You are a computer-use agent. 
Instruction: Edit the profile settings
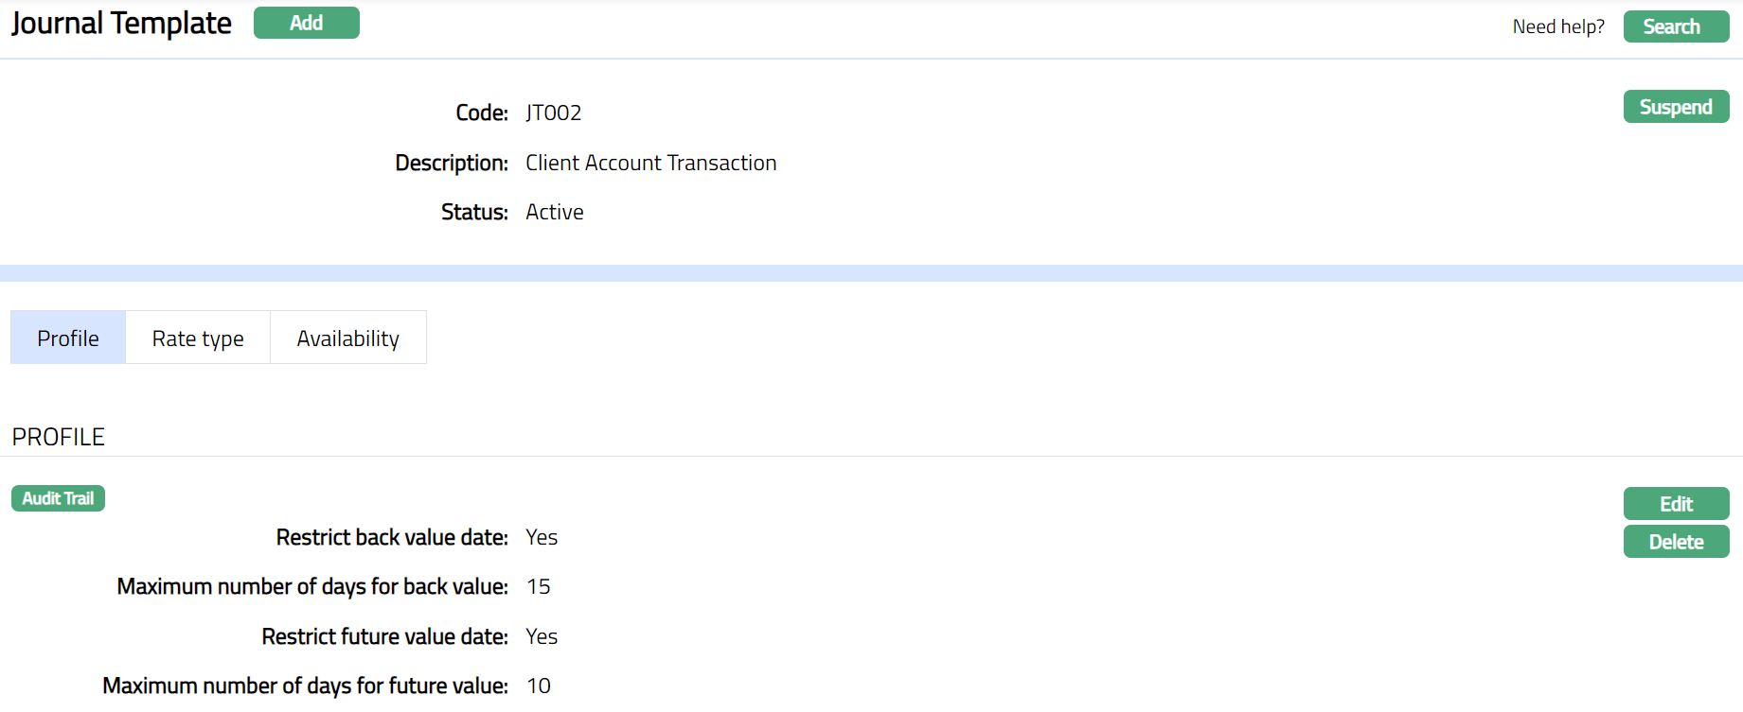coord(1675,504)
